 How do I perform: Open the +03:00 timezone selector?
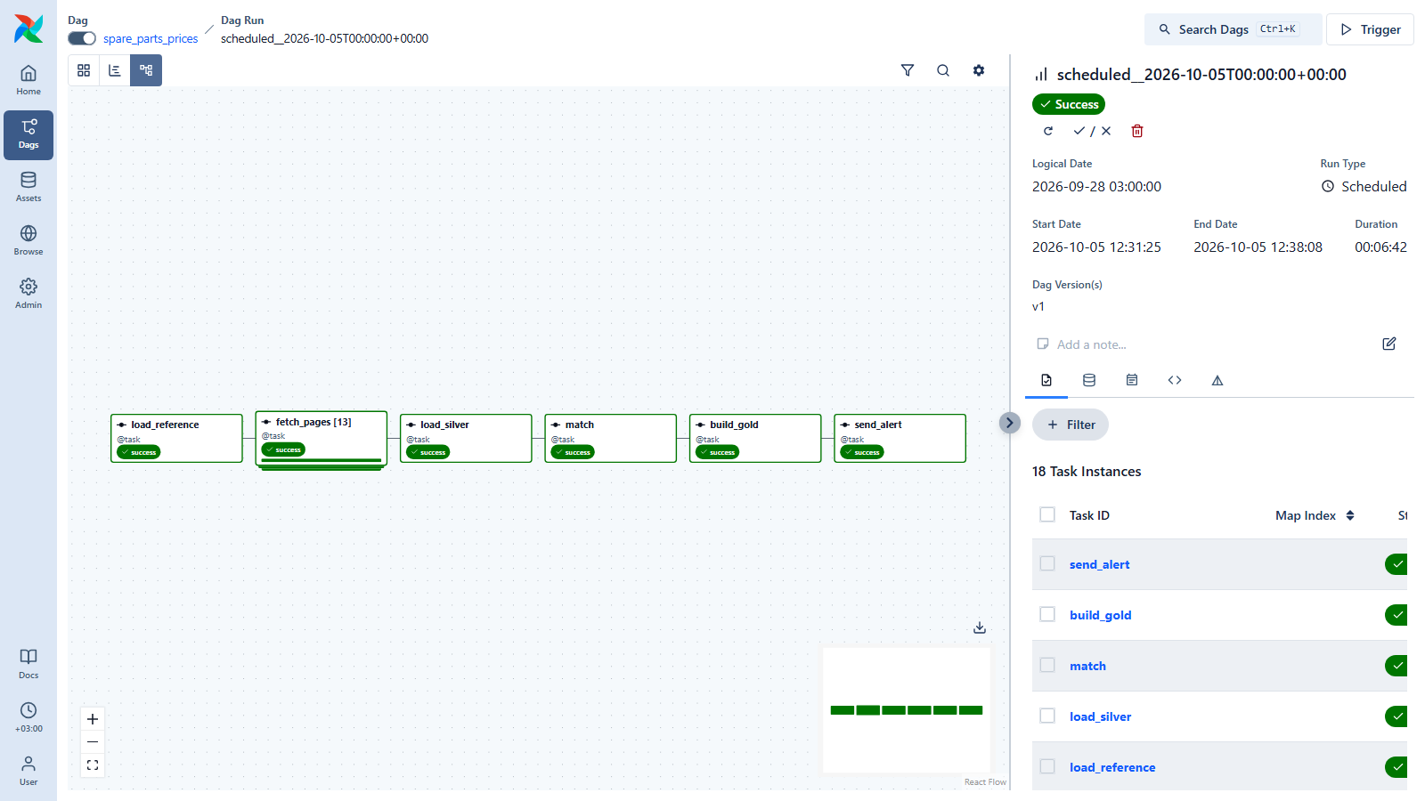coord(28,718)
